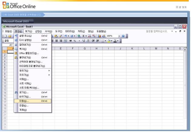Click the Comma Style icon
The width and height of the screenshot is (191, 132).
79,41
